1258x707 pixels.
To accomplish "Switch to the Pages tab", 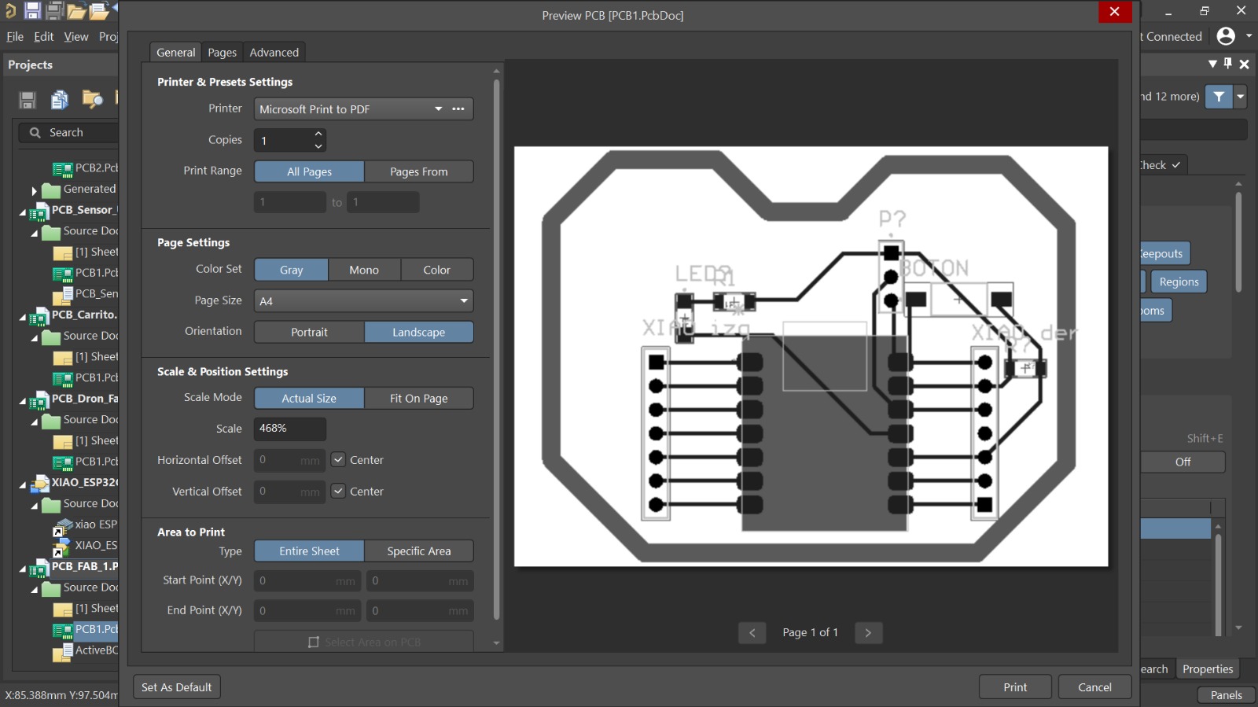I will point(222,52).
